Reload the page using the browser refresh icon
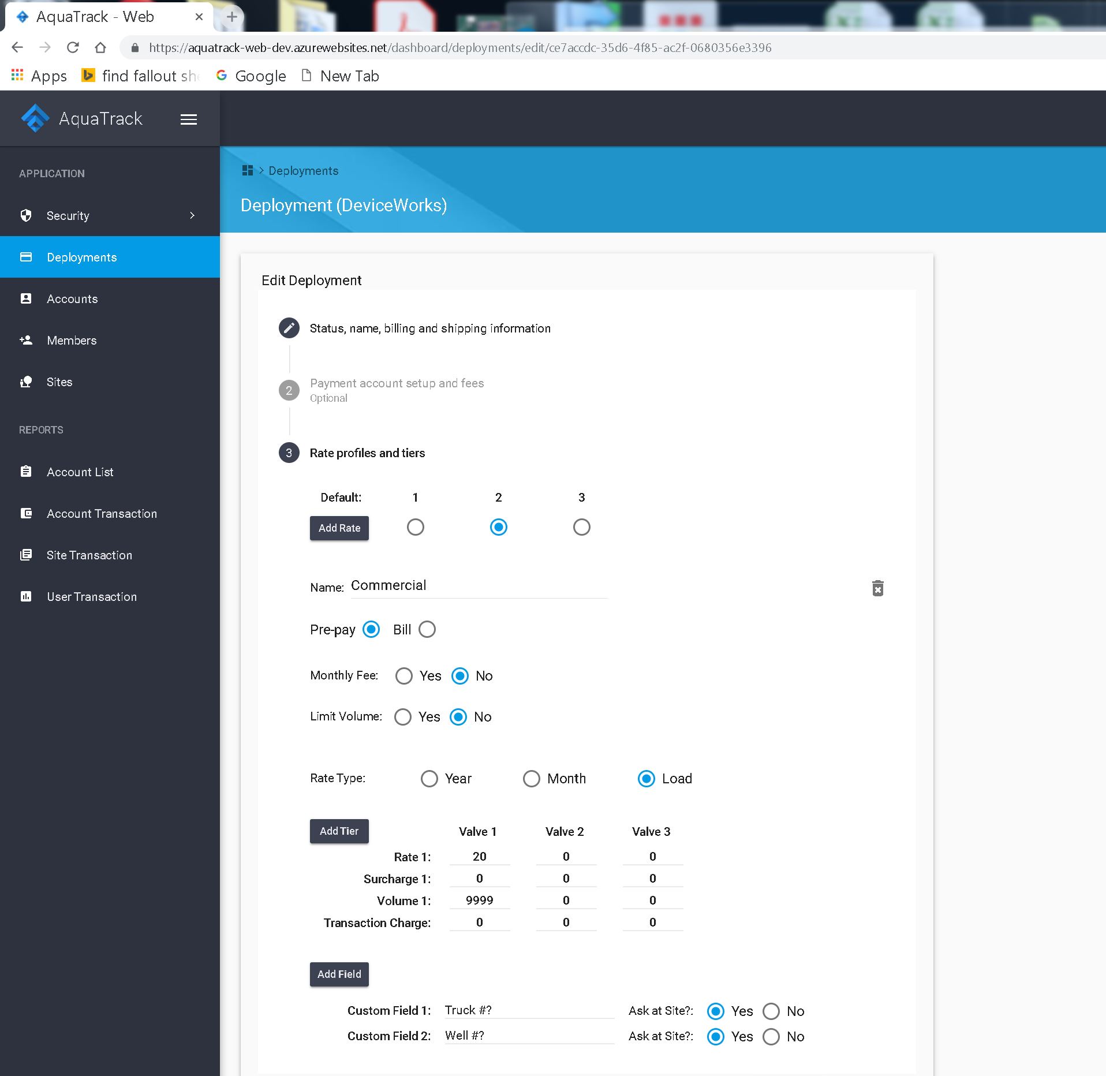 point(73,47)
